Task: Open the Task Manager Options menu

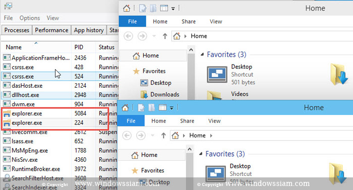Action: point(29,18)
